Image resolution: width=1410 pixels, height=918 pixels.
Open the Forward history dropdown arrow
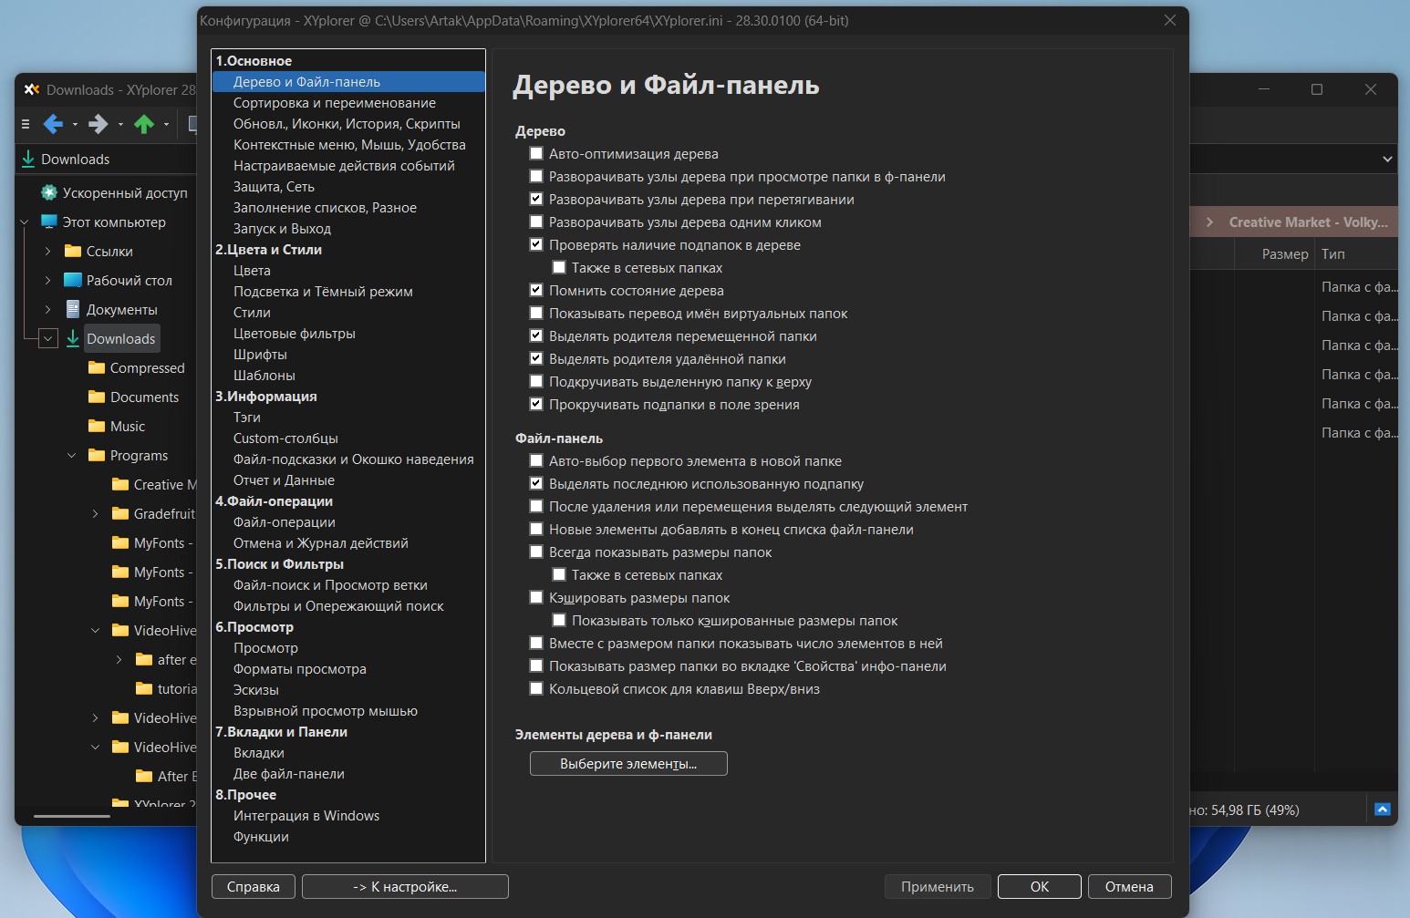click(x=120, y=125)
